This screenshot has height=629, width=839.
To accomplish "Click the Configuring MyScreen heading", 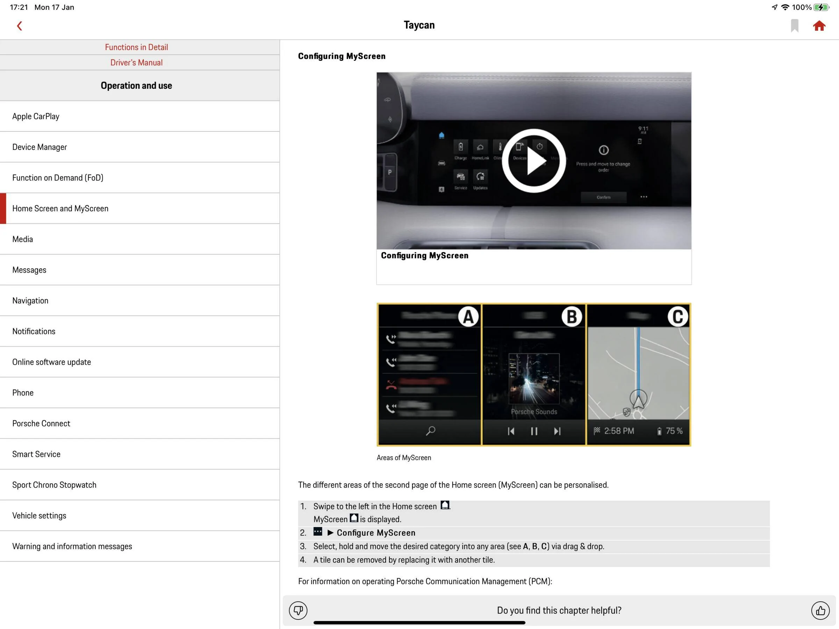I will 342,56.
